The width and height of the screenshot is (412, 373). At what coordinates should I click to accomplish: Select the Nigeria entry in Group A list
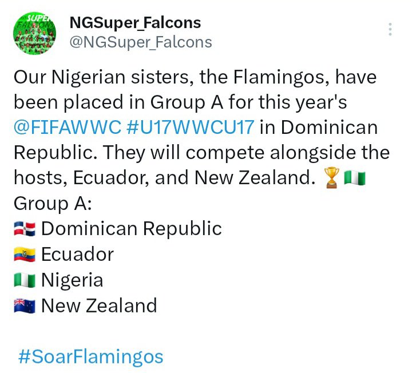click(72, 280)
